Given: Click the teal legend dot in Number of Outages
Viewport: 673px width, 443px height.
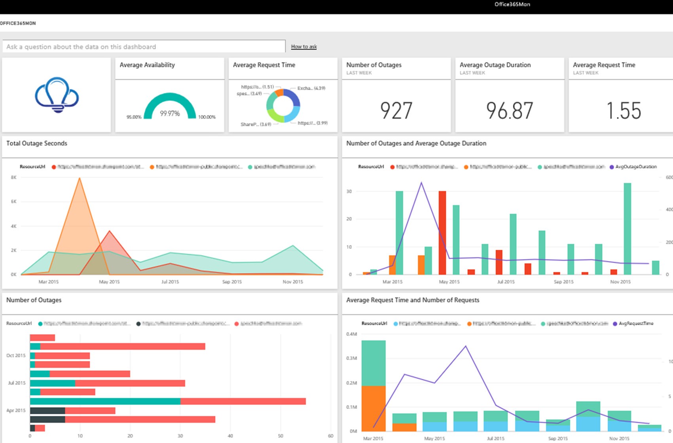Looking at the screenshot, I should point(40,324).
